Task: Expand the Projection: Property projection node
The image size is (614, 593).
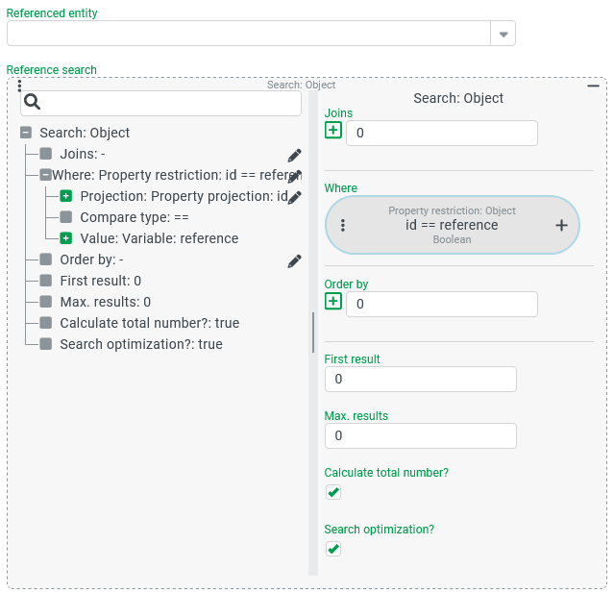Action: point(66,196)
